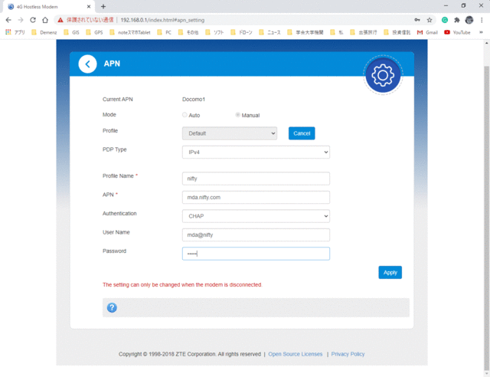
Task: Open the PC bookmark folder
Action: pos(165,32)
